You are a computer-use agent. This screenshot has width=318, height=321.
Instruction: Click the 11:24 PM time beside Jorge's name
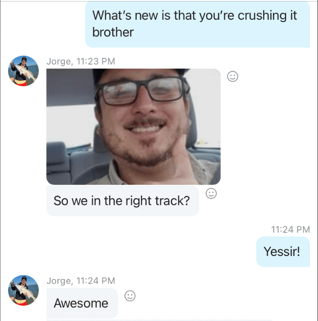[96, 281]
